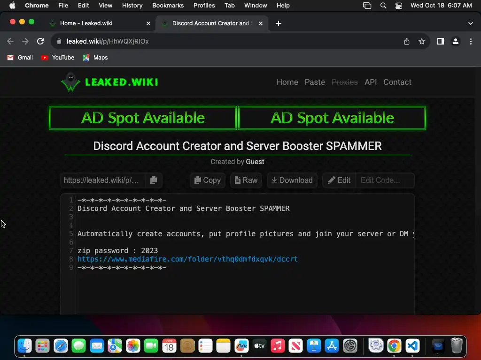Open Photos from the Dock

(133, 346)
